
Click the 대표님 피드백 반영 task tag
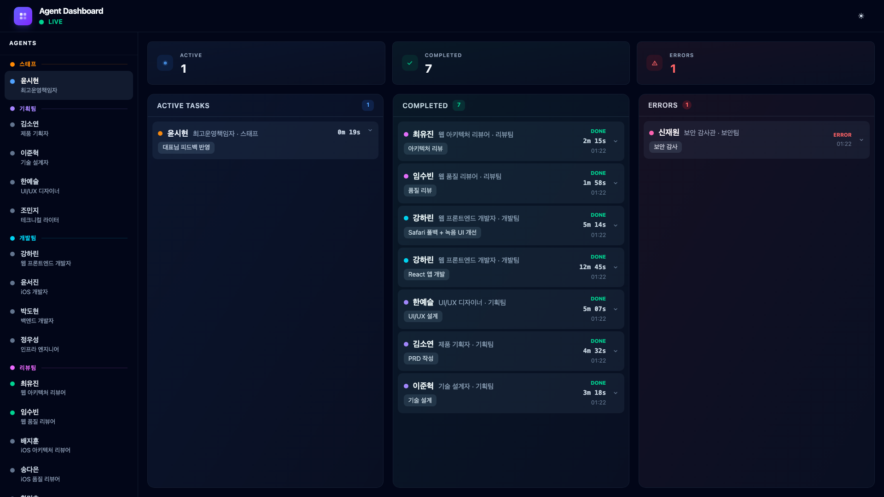186,147
